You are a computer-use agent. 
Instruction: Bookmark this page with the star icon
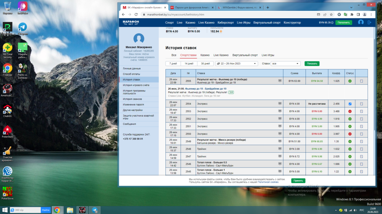point(331,14)
